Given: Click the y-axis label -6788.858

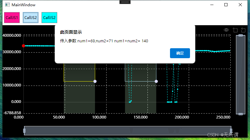Looking at the screenshot, I should pos(12,113).
